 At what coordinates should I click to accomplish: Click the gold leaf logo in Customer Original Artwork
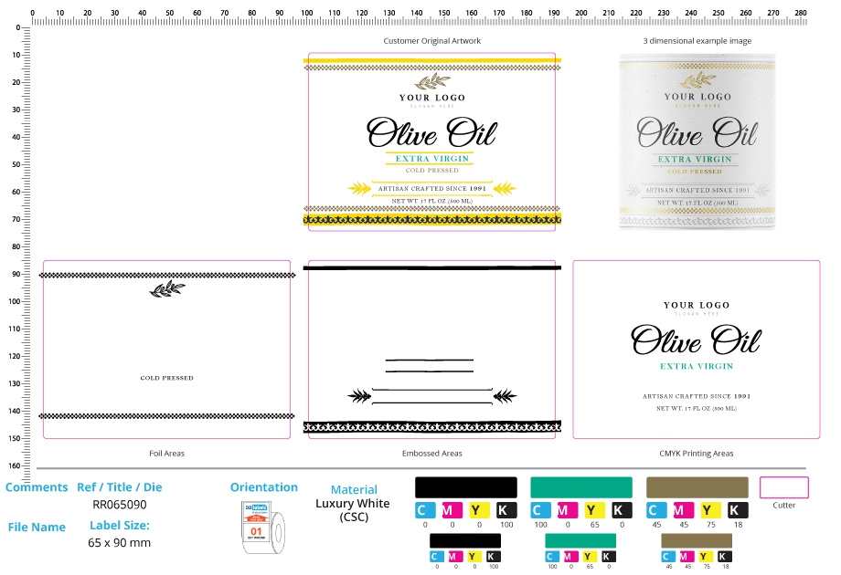[x=431, y=81]
